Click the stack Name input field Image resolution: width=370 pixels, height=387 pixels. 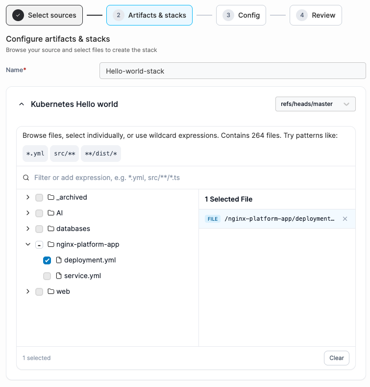click(233, 71)
